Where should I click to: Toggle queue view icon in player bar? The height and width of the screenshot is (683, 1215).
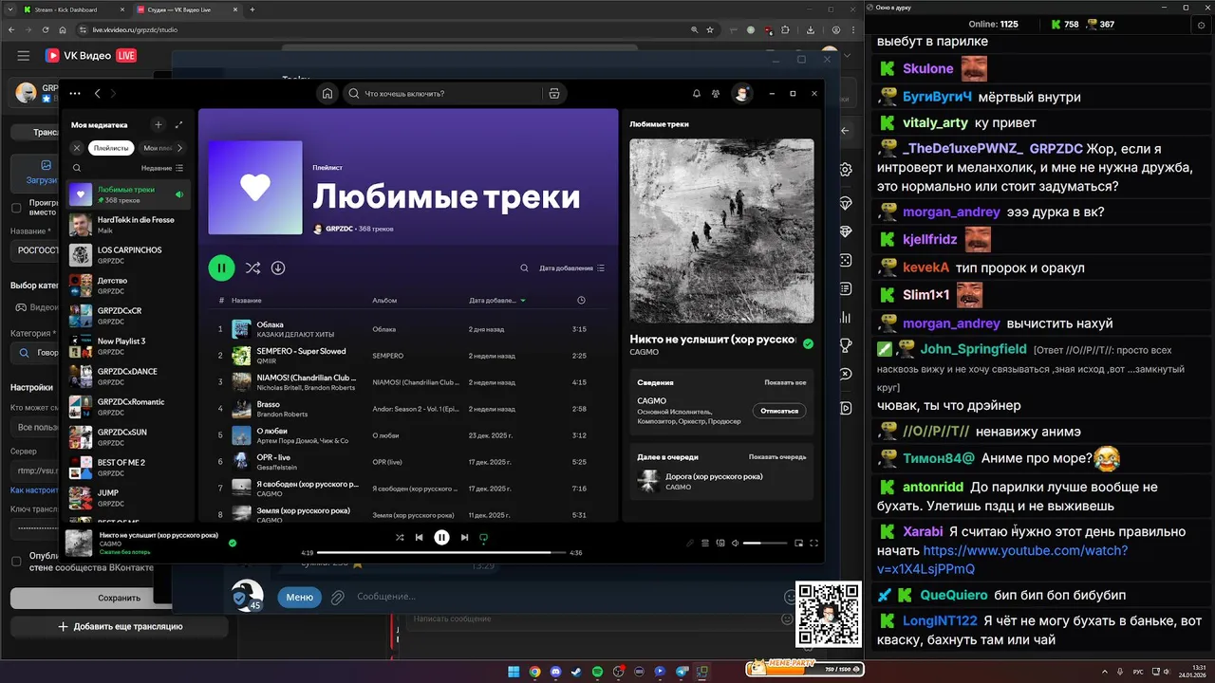705,543
